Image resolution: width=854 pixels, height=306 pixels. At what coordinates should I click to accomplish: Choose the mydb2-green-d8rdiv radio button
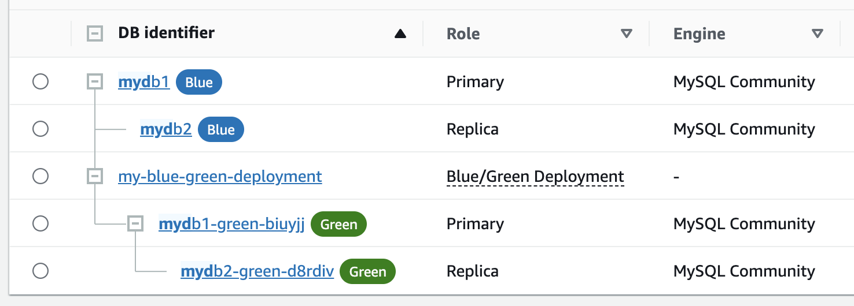coord(41,271)
